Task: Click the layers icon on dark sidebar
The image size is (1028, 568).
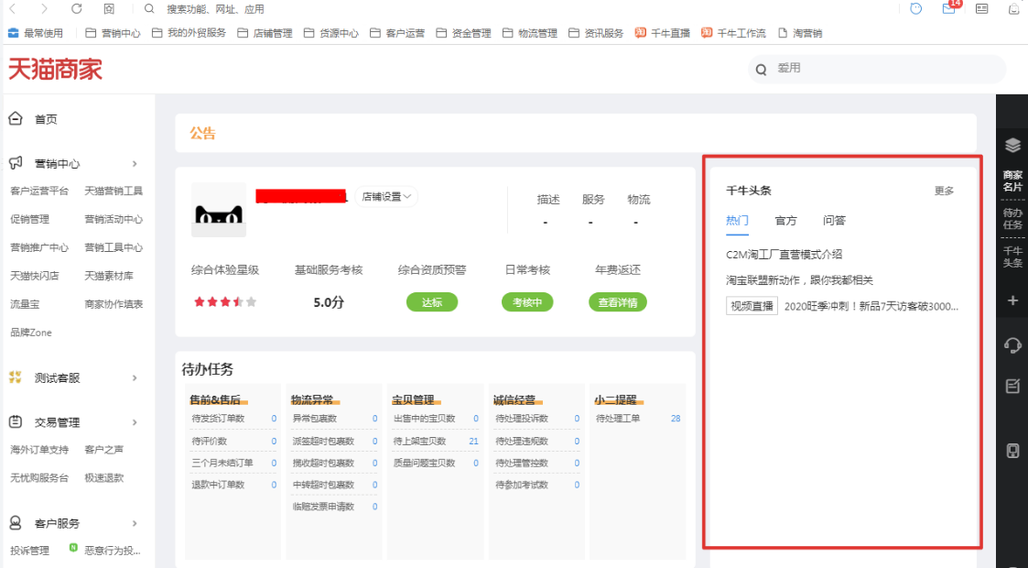Action: tap(1012, 145)
